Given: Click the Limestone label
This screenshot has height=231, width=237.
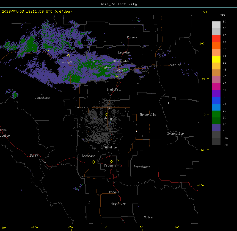Looking at the screenshot, I should (42, 98).
